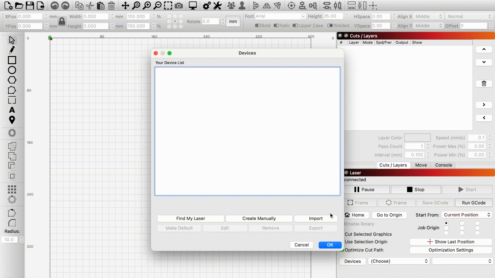
Task: Click the Optimization Settings button
Action: pyautogui.click(x=451, y=250)
